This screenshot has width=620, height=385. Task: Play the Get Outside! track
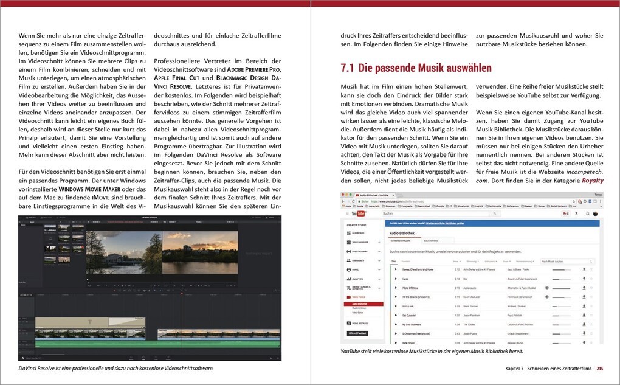click(396, 316)
